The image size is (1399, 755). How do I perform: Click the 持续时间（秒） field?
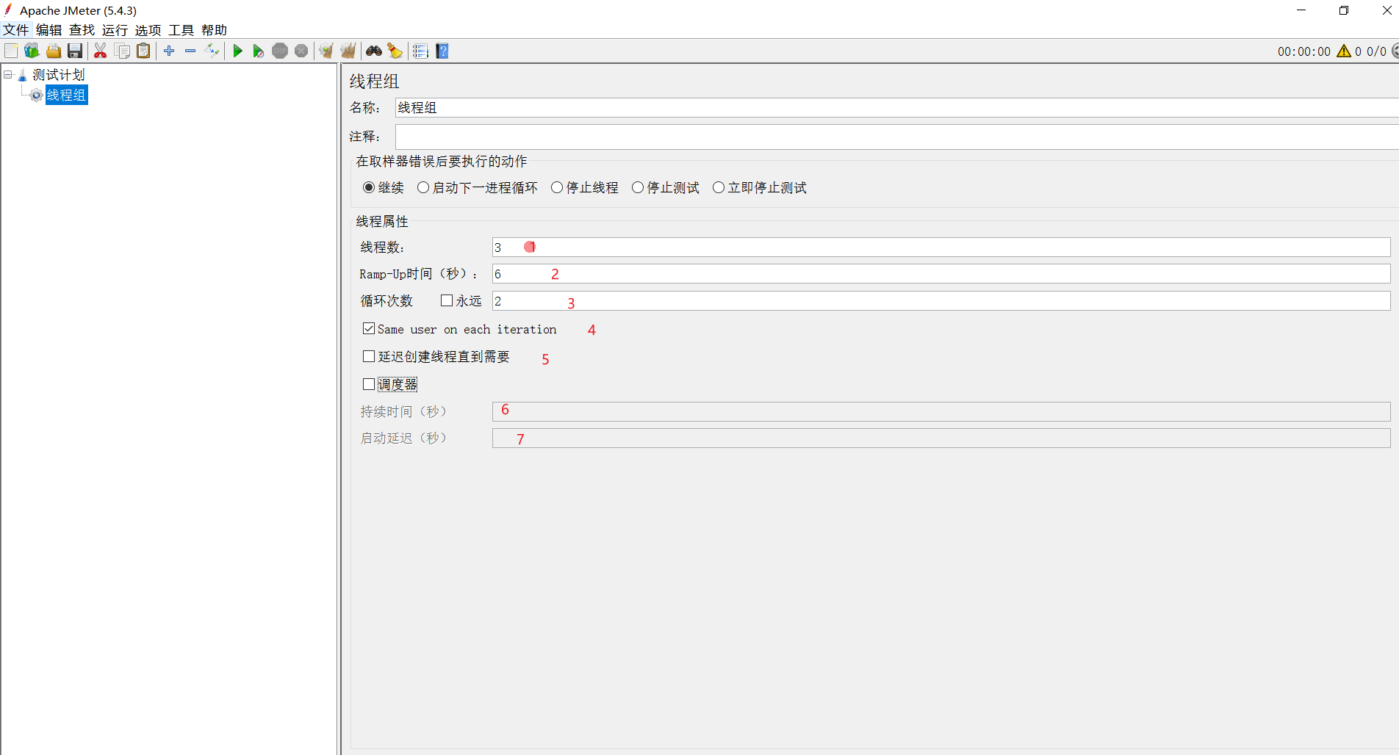941,411
